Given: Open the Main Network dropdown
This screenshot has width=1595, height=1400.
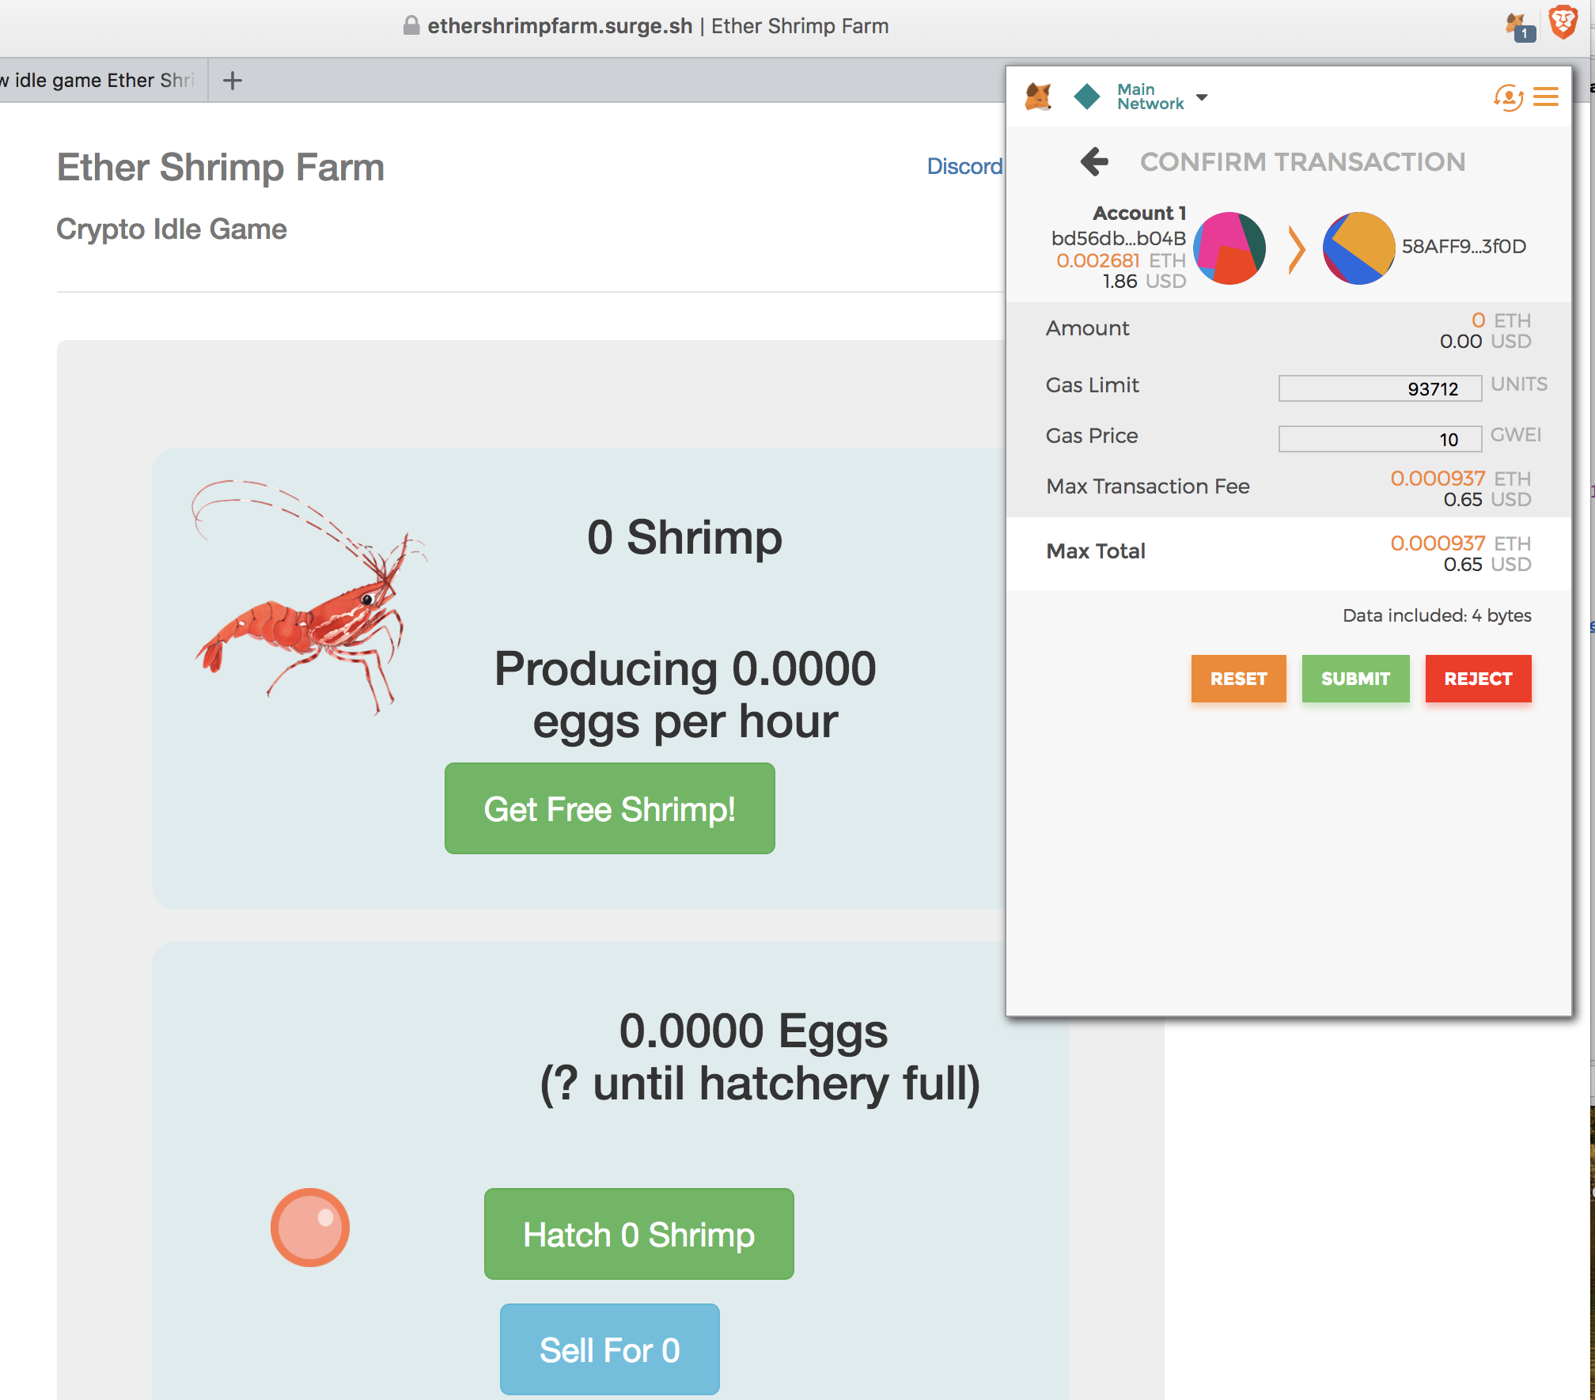Looking at the screenshot, I should click(1161, 96).
